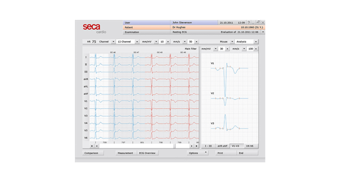Open the Analysis value arrow
340x182 pixels.
point(256,42)
